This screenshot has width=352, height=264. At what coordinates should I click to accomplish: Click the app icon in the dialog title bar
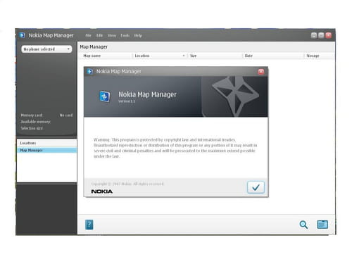[x=89, y=71]
